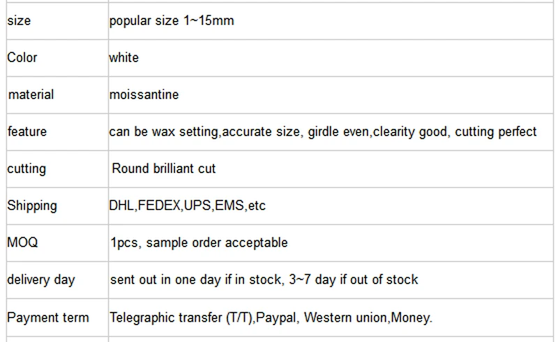Image resolution: width=558 pixels, height=342 pixels.
Task: Click the "material" label cell
Action: 31,95
